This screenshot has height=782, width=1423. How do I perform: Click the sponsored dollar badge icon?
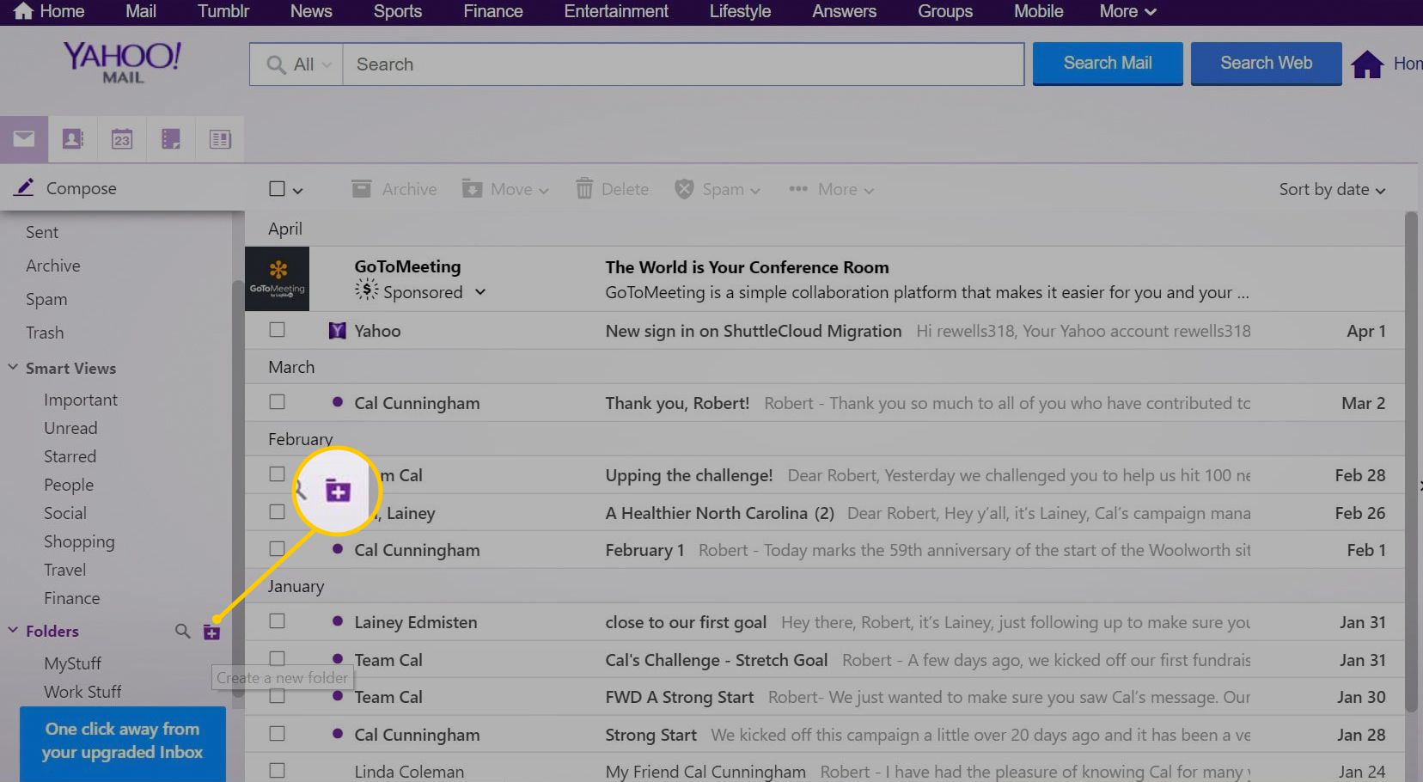[367, 290]
